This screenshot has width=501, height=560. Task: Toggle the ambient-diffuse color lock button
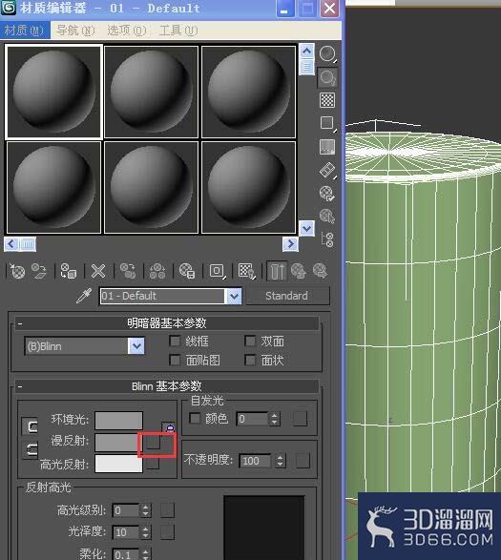(x=30, y=426)
